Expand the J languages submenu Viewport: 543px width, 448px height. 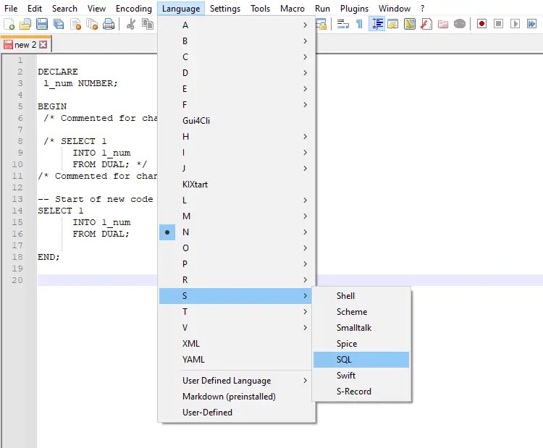235,168
